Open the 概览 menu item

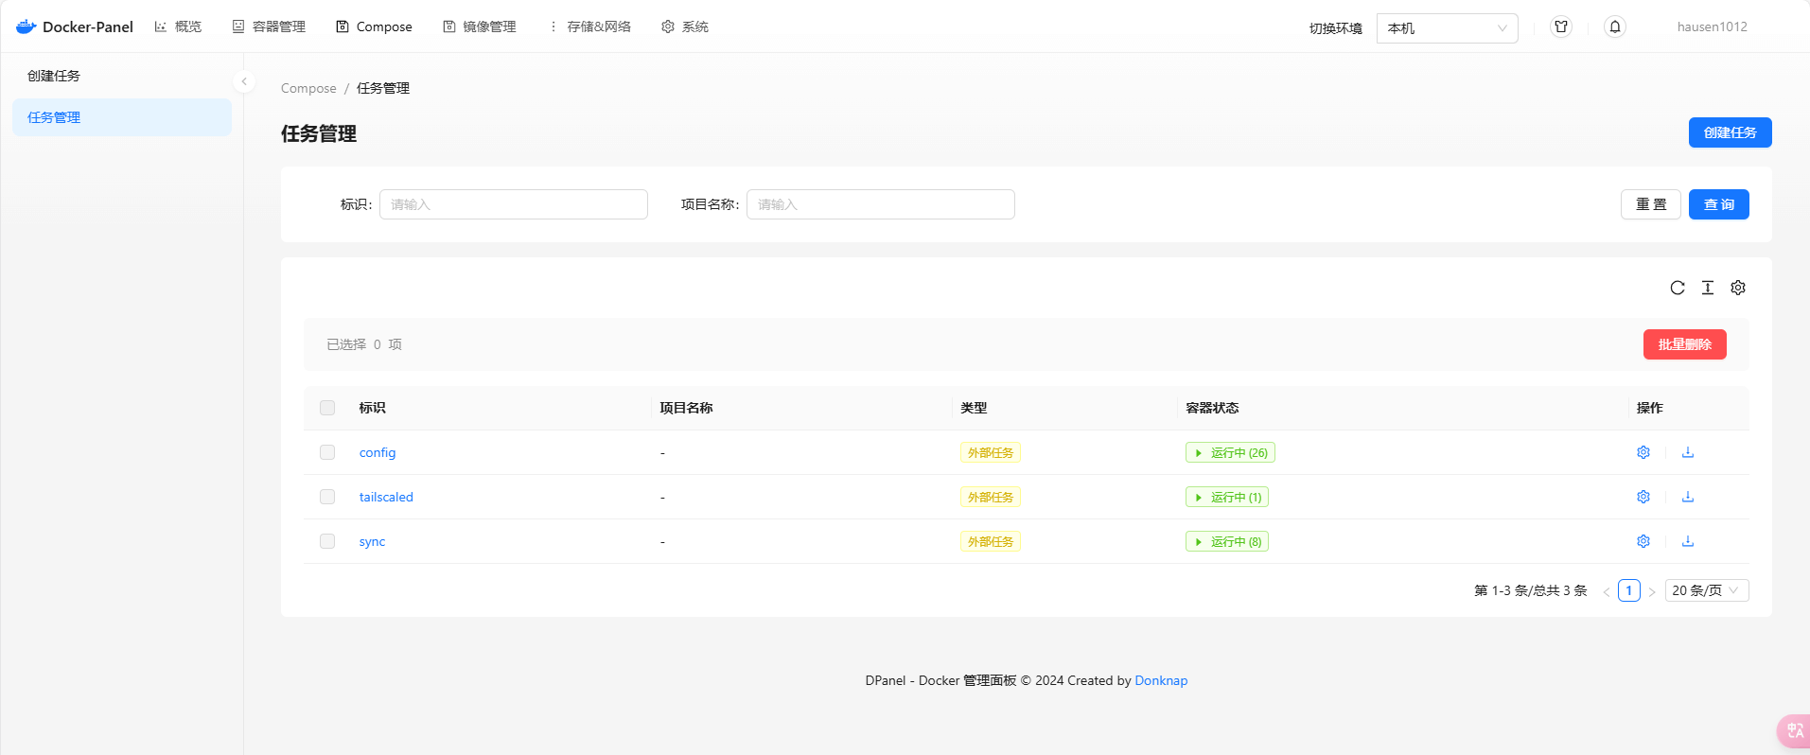[x=178, y=26]
